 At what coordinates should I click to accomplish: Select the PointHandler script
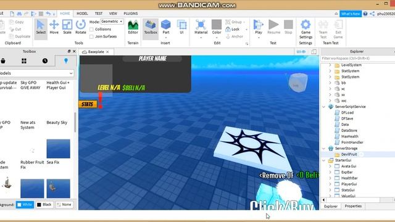pos(352,142)
